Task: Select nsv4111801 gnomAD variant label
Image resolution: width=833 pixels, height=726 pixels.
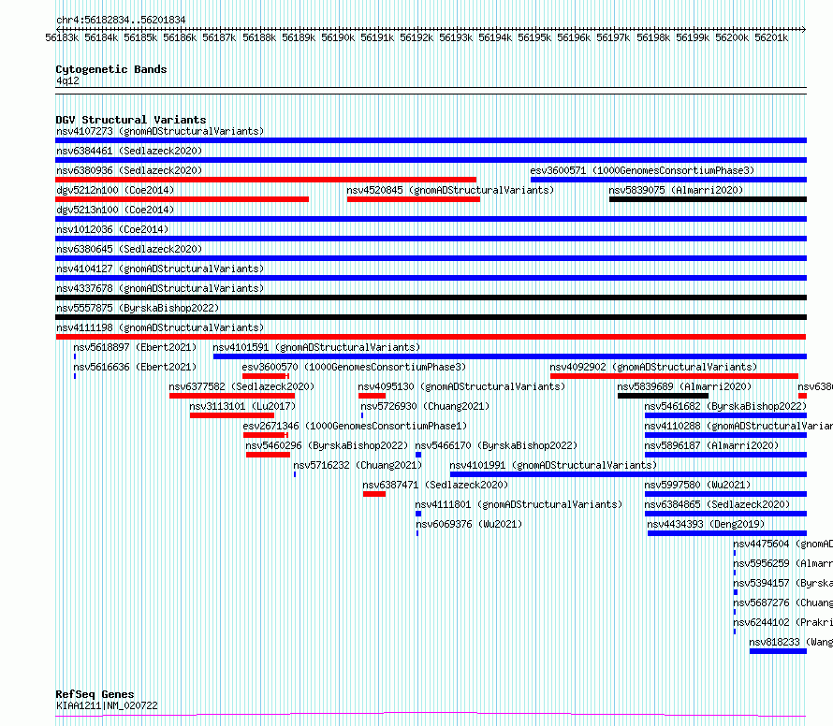Action: click(x=519, y=504)
